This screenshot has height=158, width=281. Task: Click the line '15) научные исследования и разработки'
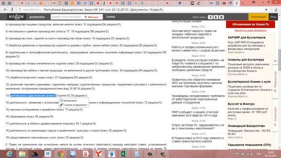[44, 110]
